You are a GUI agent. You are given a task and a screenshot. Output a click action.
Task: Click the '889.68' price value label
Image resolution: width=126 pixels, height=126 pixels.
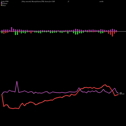tap(122, 94)
